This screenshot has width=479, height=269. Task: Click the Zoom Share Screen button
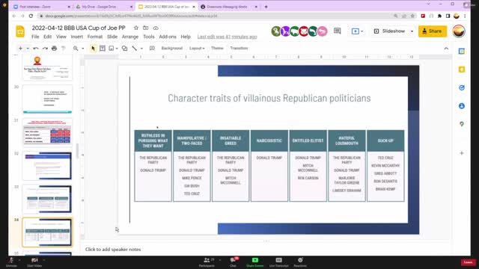[254, 262]
